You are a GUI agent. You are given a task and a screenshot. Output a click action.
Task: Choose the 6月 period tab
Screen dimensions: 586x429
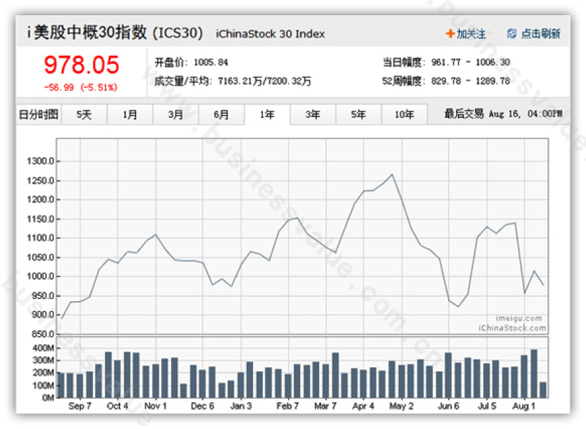tap(221, 115)
